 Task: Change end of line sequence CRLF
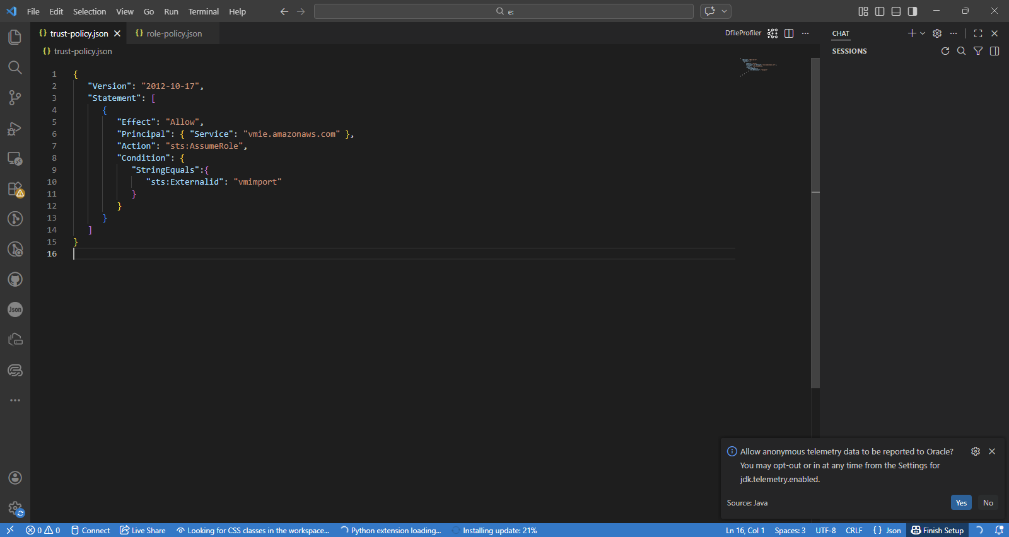point(854,530)
